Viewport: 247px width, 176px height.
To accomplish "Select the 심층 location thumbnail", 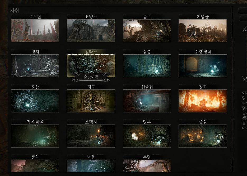I will point(147,66).
